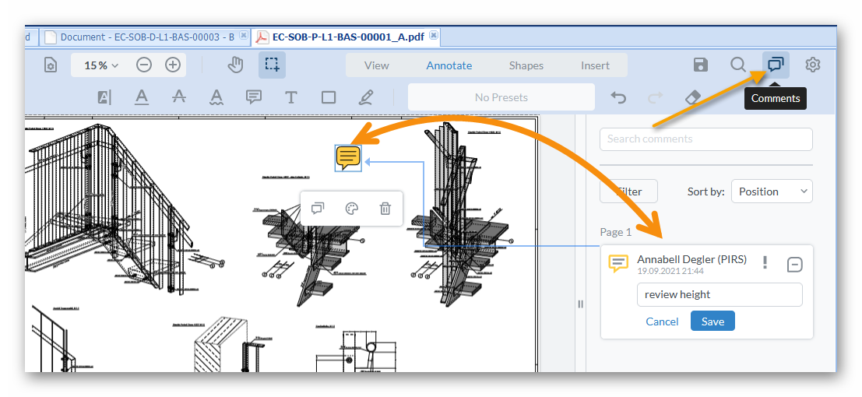The width and height of the screenshot is (862, 397).
Task: Delete annotation using the trash icon
Action: point(385,209)
